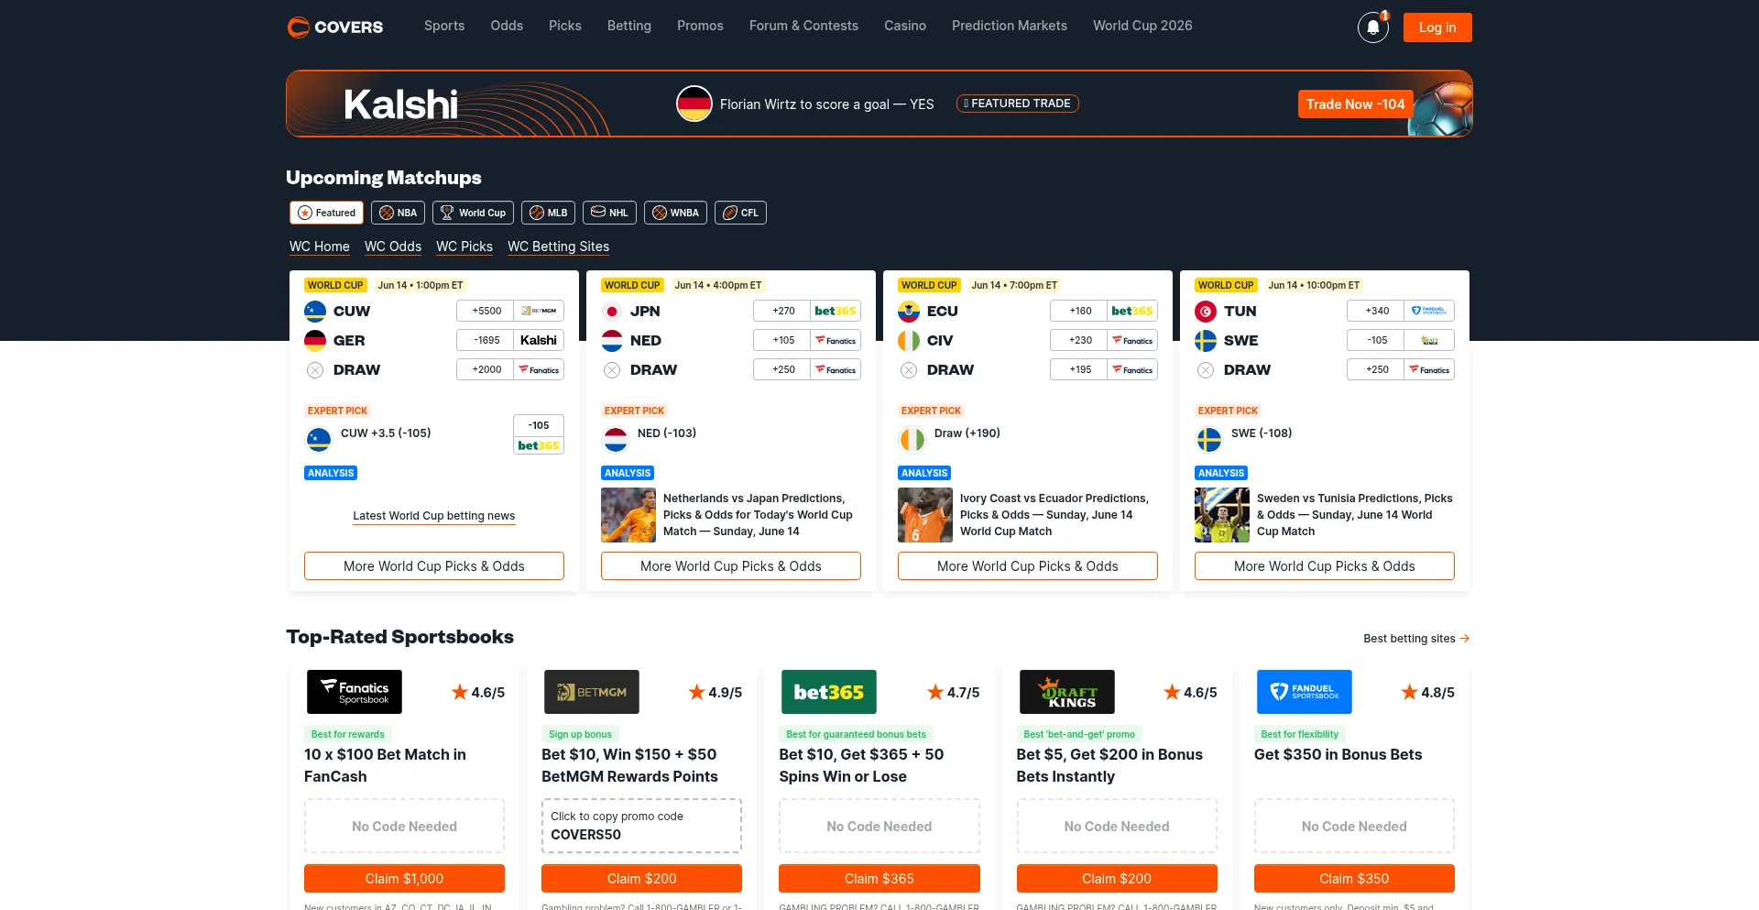
Task: Select the World Cup matchups filter
Action: point(473,213)
